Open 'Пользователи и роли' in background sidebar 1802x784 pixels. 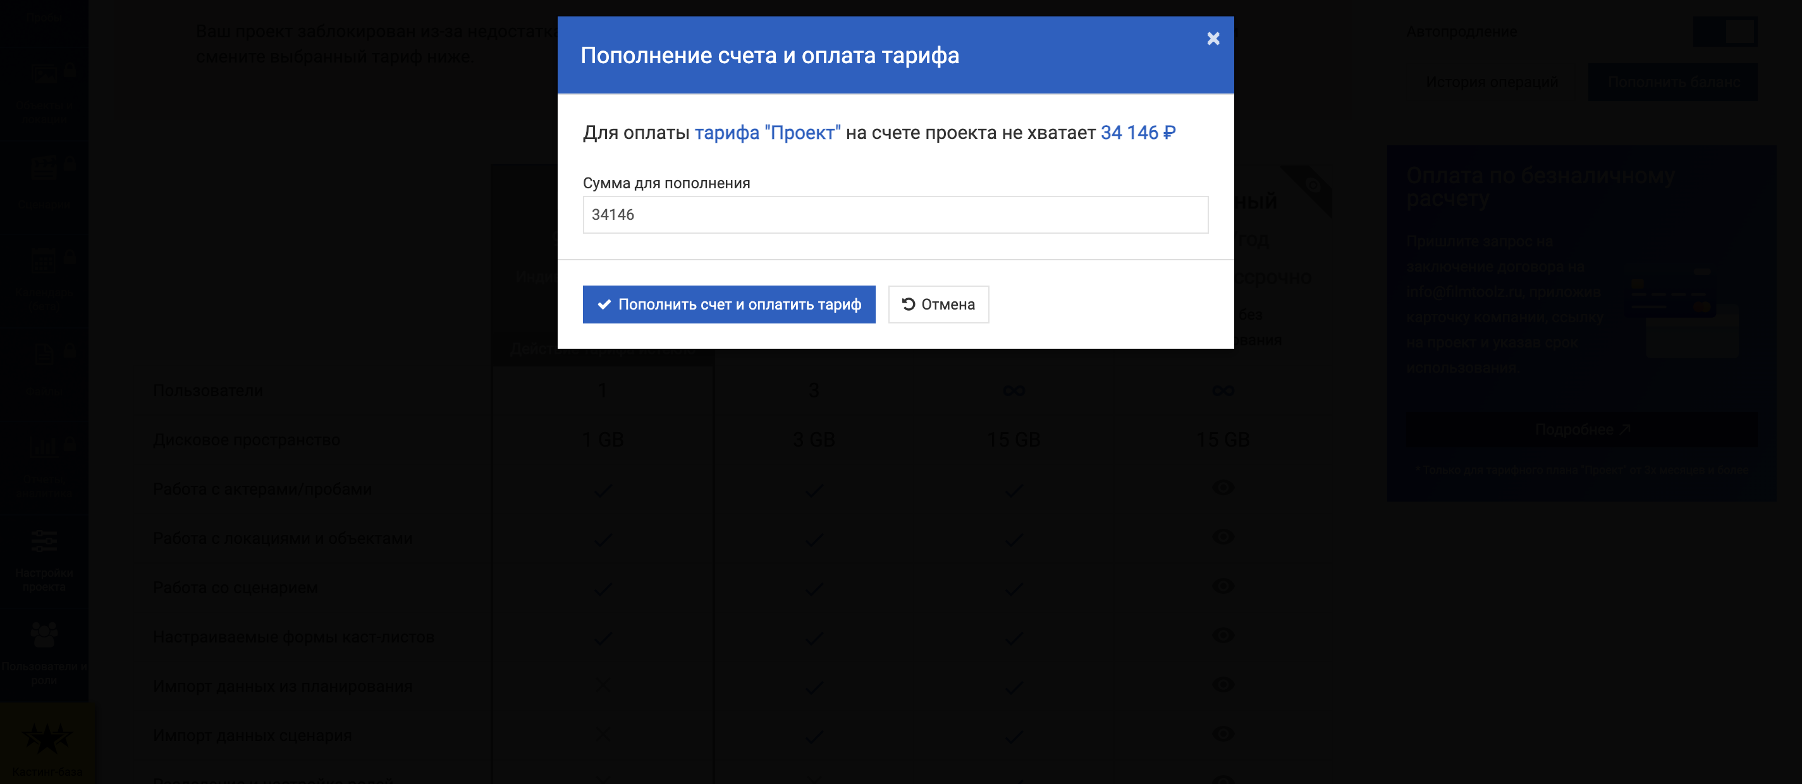tap(44, 654)
